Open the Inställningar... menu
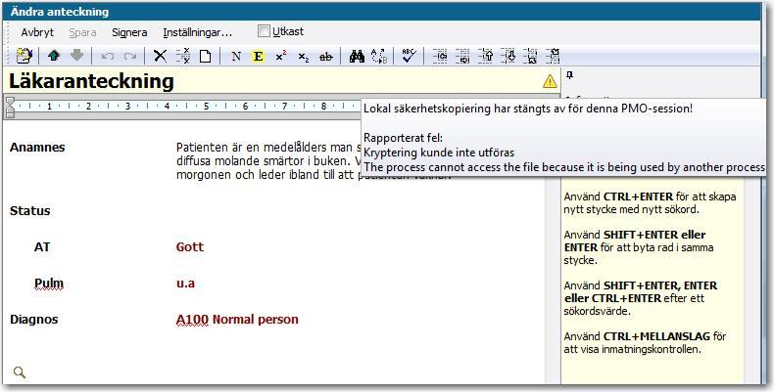Image resolution: width=774 pixels, height=392 pixels. click(198, 32)
